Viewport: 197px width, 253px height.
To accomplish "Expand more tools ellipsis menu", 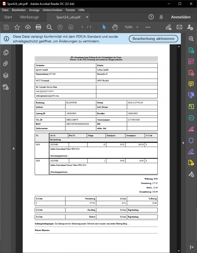I will (148, 27).
